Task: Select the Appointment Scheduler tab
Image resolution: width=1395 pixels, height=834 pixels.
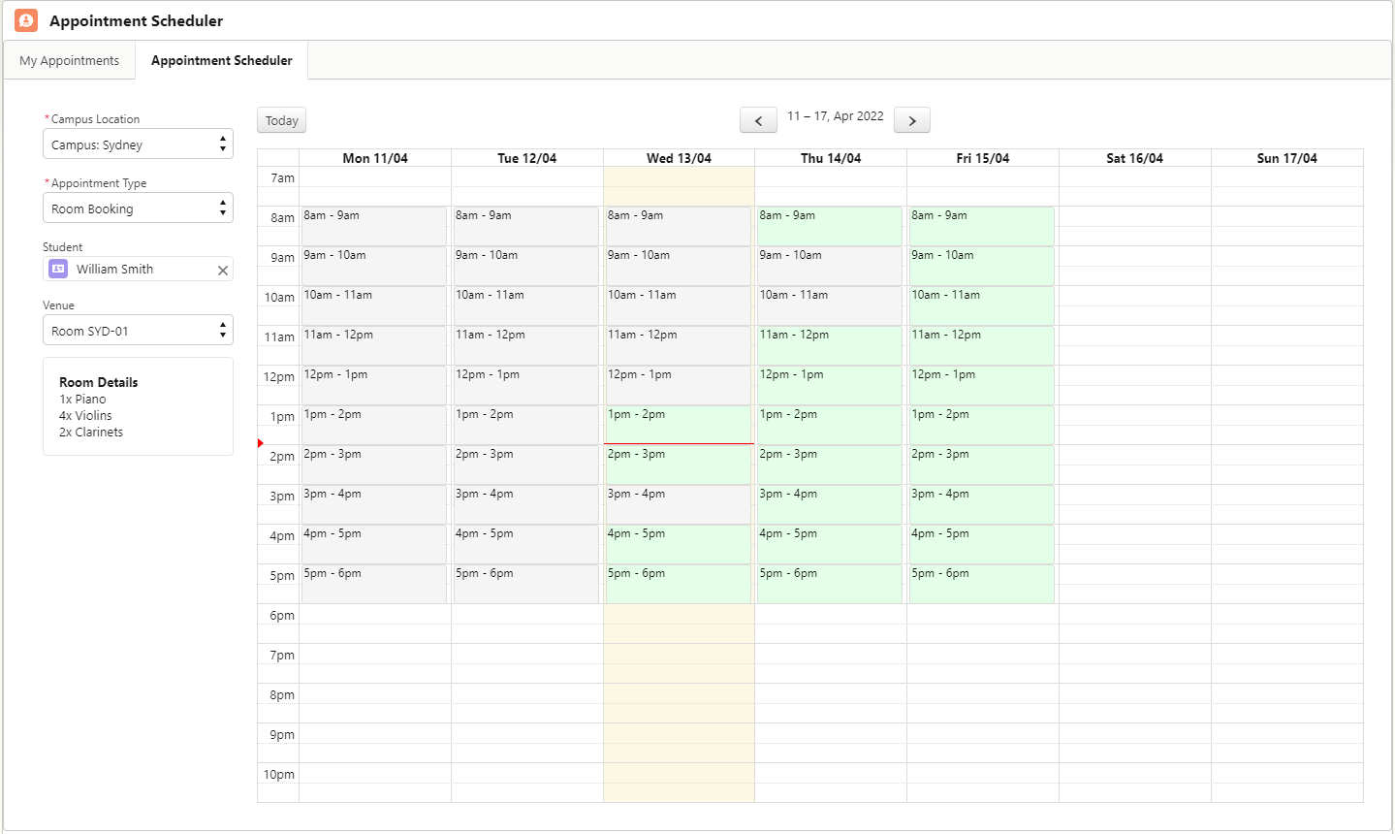Action: click(x=221, y=60)
